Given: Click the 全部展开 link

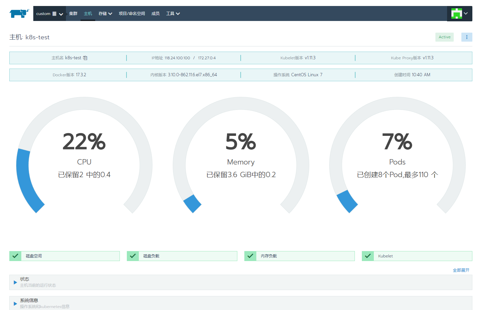Looking at the screenshot, I should pos(461,270).
